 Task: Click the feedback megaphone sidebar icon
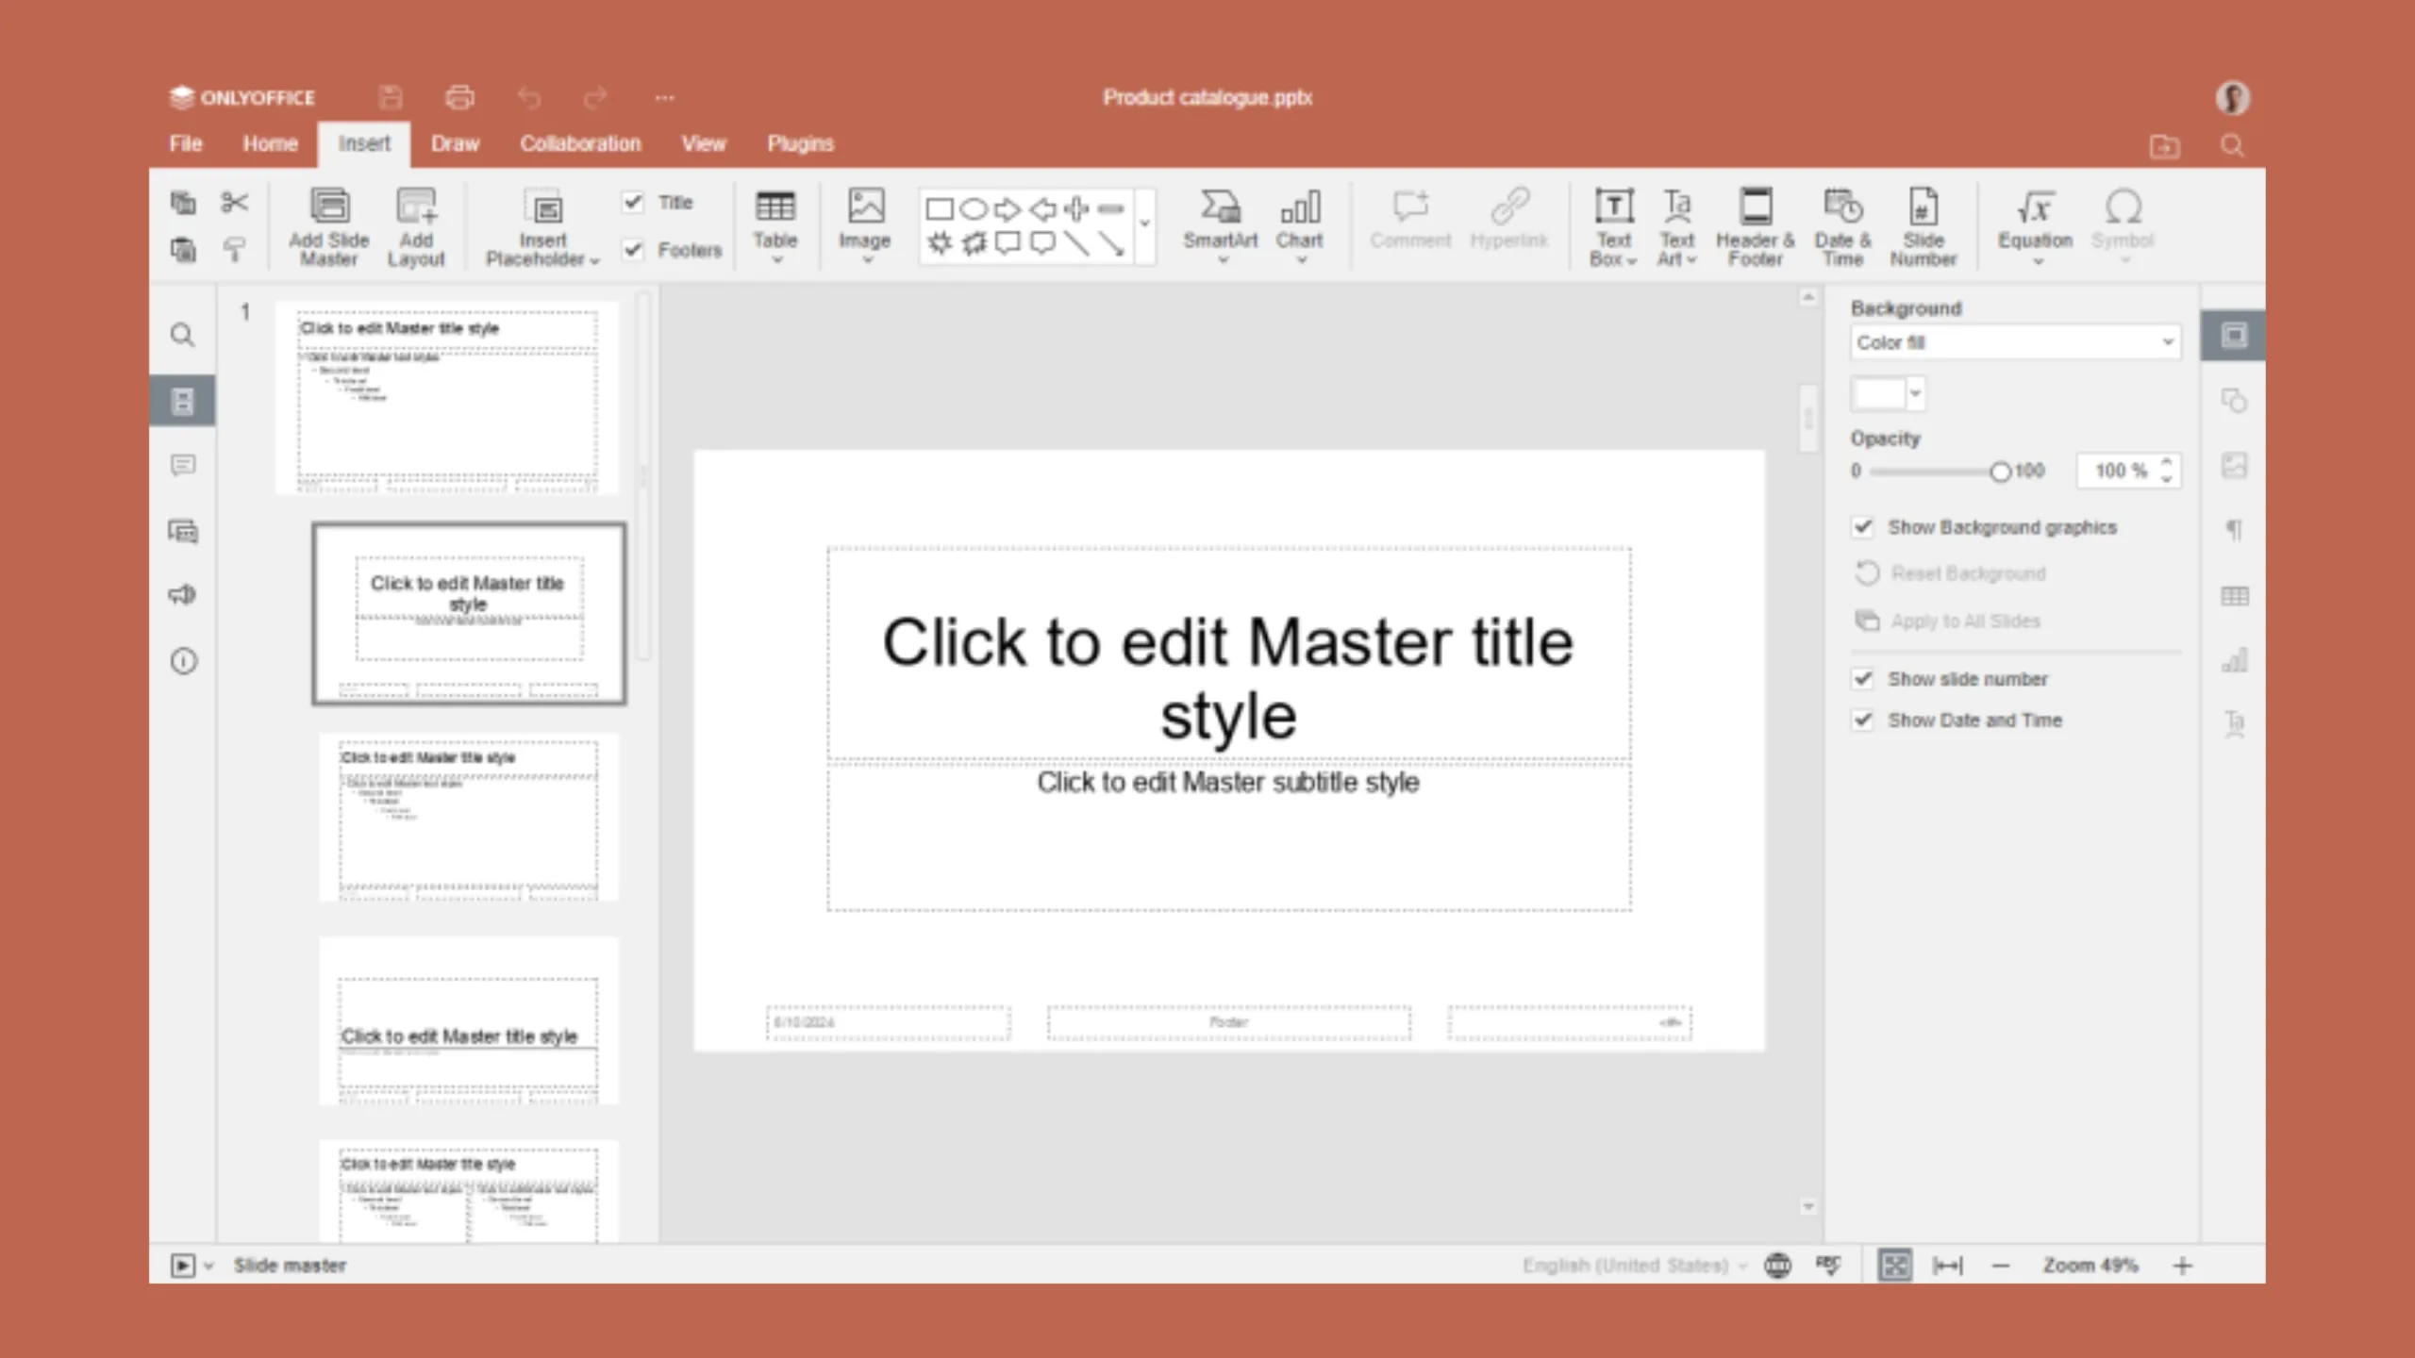[x=183, y=595]
